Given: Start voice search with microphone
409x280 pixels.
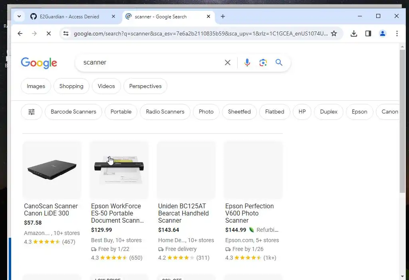Looking at the screenshot, I should pos(247,63).
